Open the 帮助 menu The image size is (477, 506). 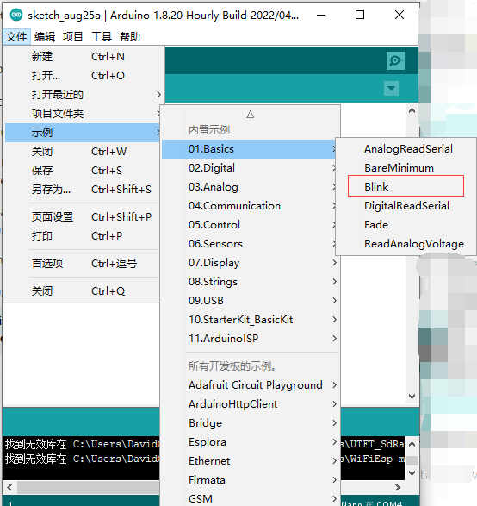[x=129, y=36]
